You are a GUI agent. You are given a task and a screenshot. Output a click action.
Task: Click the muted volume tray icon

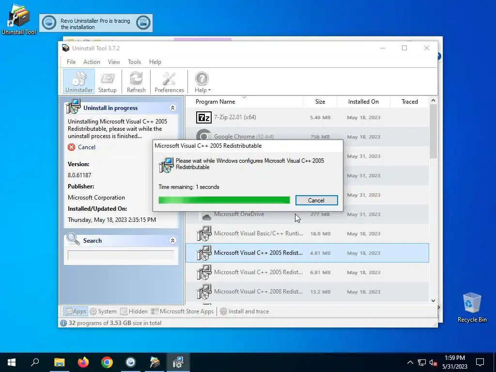coord(434,362)
